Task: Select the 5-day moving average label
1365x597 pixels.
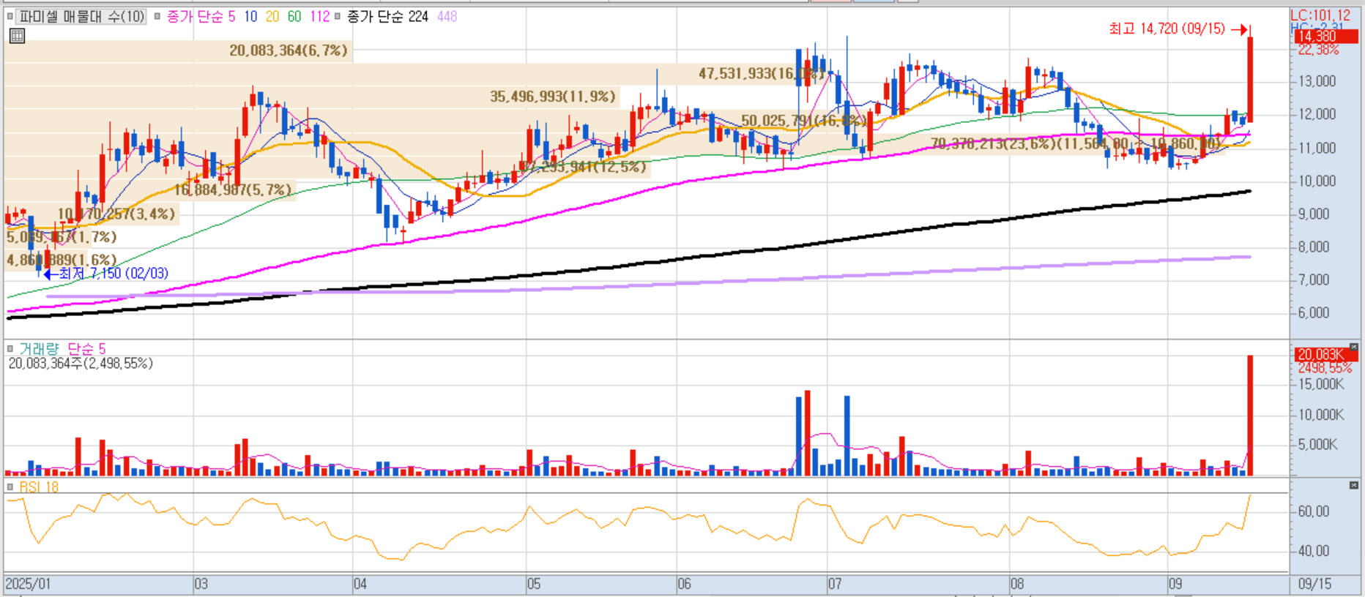Action: pyautogui.click(x=201, y=16)
